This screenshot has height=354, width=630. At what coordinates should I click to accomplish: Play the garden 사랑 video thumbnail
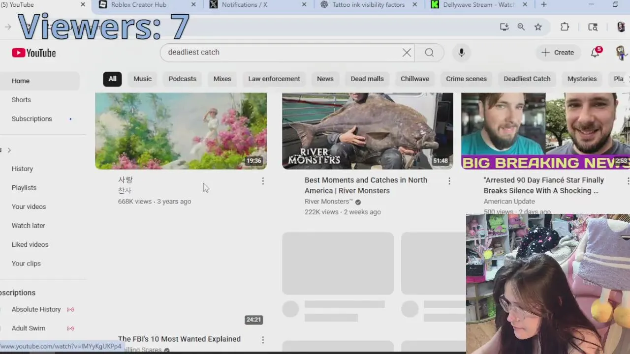coord(181,131)
